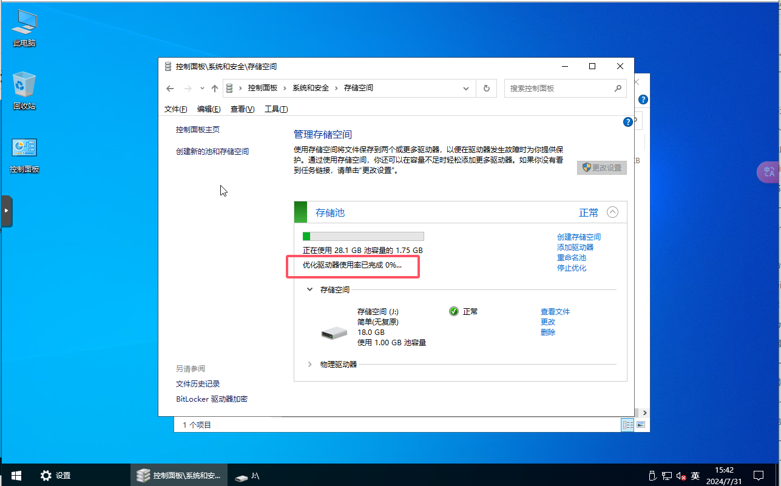
Task: Click the pool capacity usage bar
Action: click(363, 237)
